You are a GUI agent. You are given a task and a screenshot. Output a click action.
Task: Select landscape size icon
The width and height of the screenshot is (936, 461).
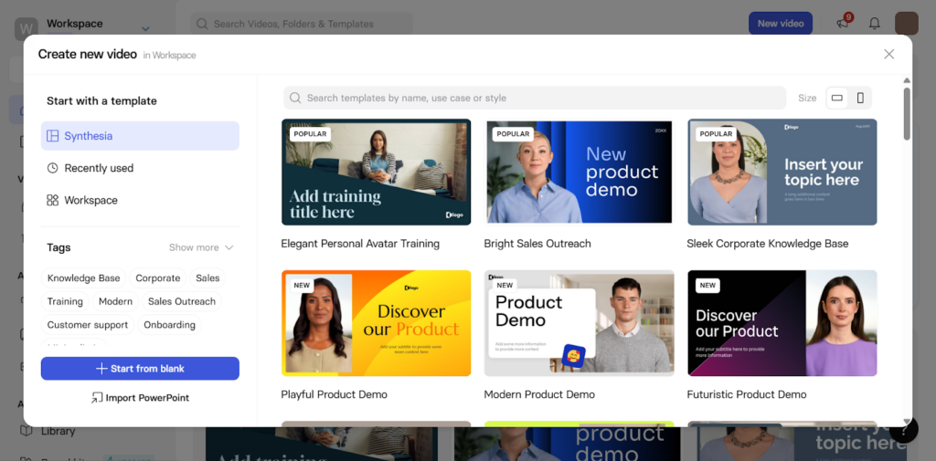[837, 98]
